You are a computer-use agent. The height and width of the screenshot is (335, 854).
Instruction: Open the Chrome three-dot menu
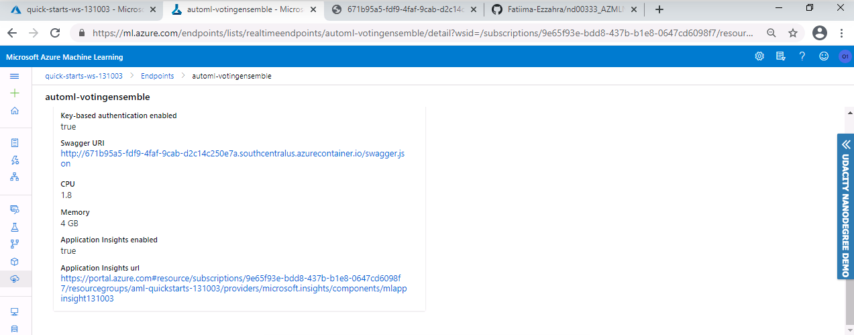coord(841,32)
